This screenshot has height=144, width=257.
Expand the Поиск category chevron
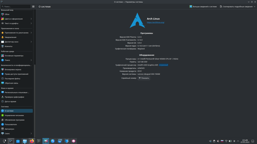(x=31, y=60)
